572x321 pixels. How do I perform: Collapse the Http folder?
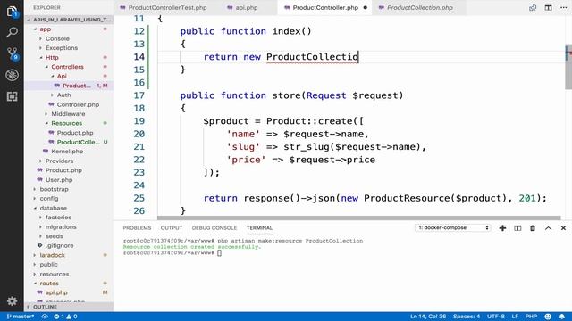(52, 57)
